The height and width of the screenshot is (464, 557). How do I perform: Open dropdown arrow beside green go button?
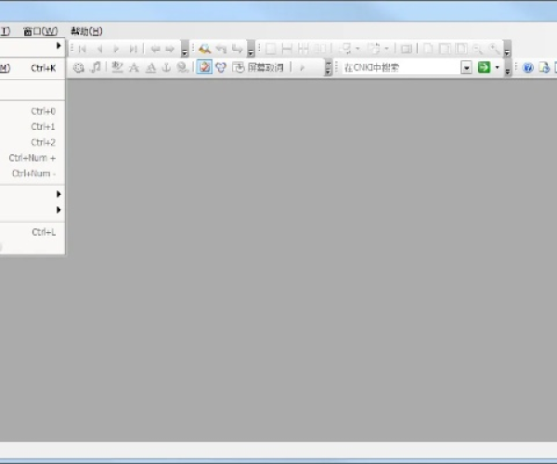point(497,68)
